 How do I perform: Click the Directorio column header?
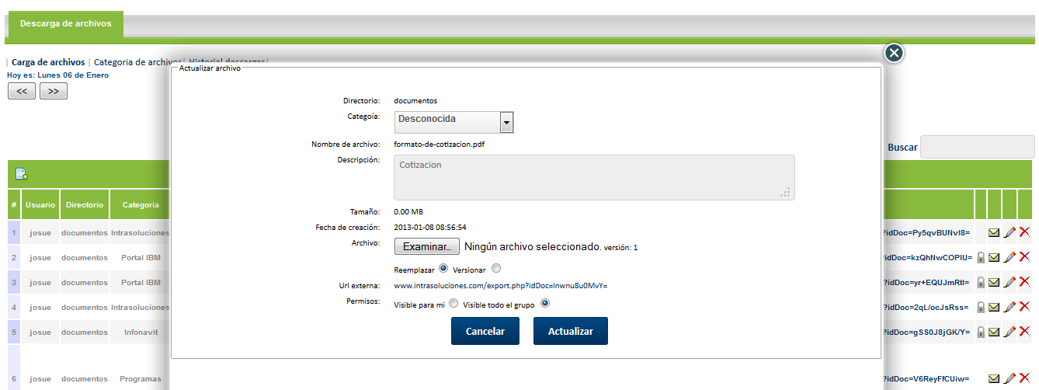click(x=85, y=205)
